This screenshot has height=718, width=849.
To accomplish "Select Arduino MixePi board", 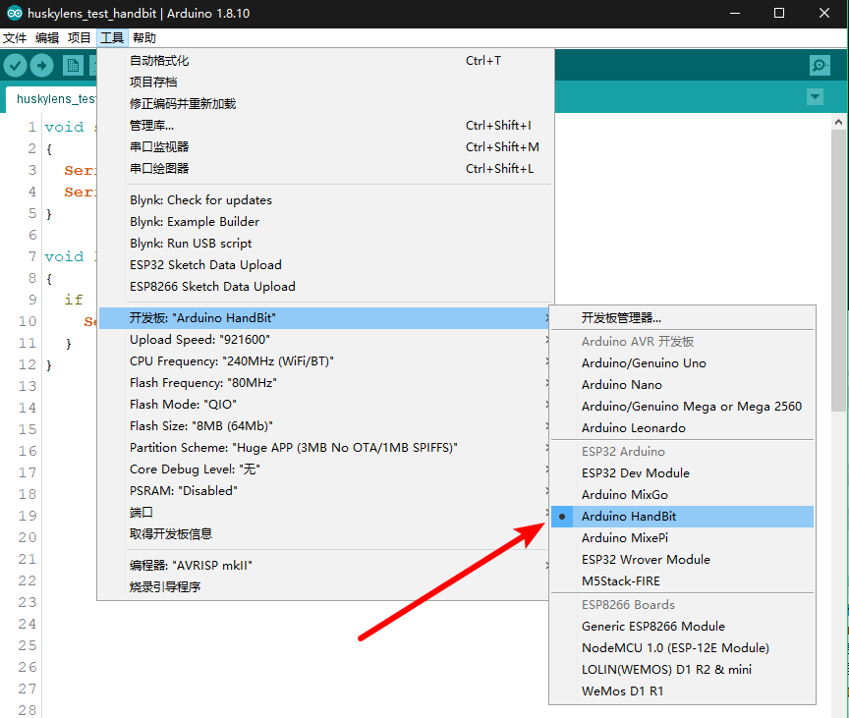I will tap(682, 538).
